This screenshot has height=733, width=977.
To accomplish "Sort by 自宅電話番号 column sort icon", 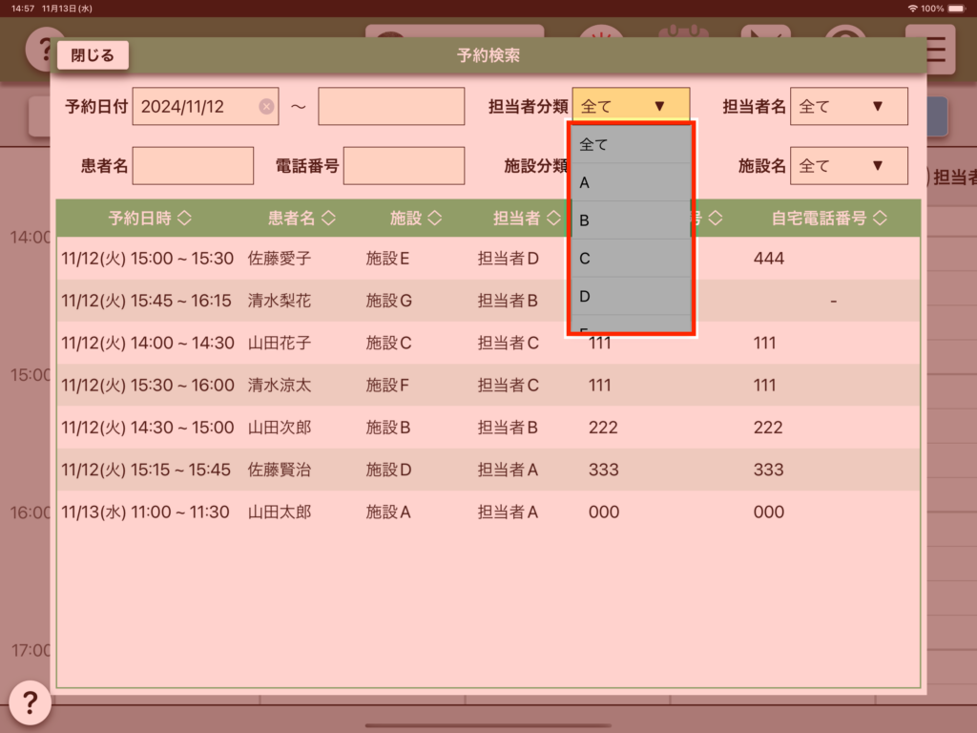I will 880,219.
